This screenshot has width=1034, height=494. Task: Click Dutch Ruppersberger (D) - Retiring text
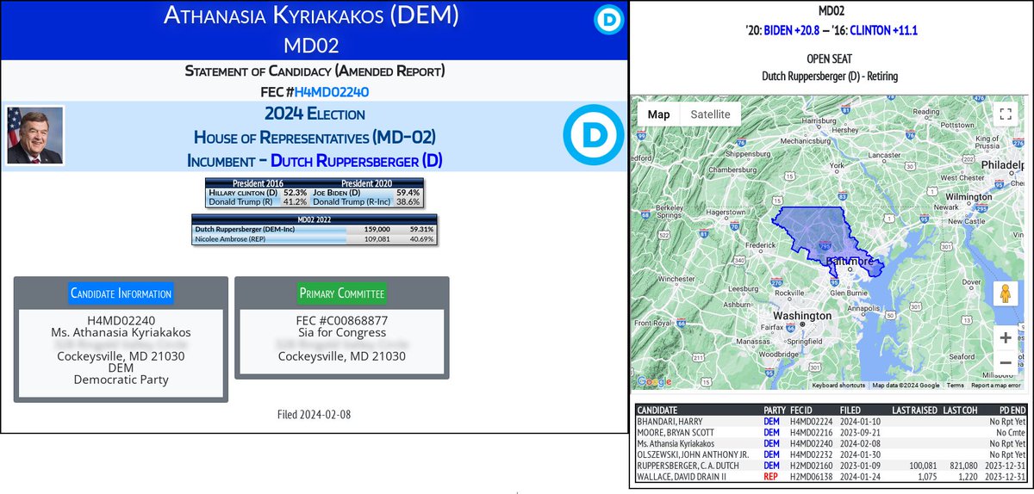point(830,76)
